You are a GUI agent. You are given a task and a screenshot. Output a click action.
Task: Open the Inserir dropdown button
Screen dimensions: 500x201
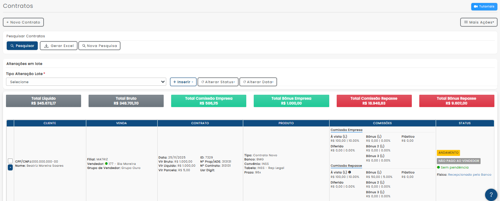[x=183, y=82]
